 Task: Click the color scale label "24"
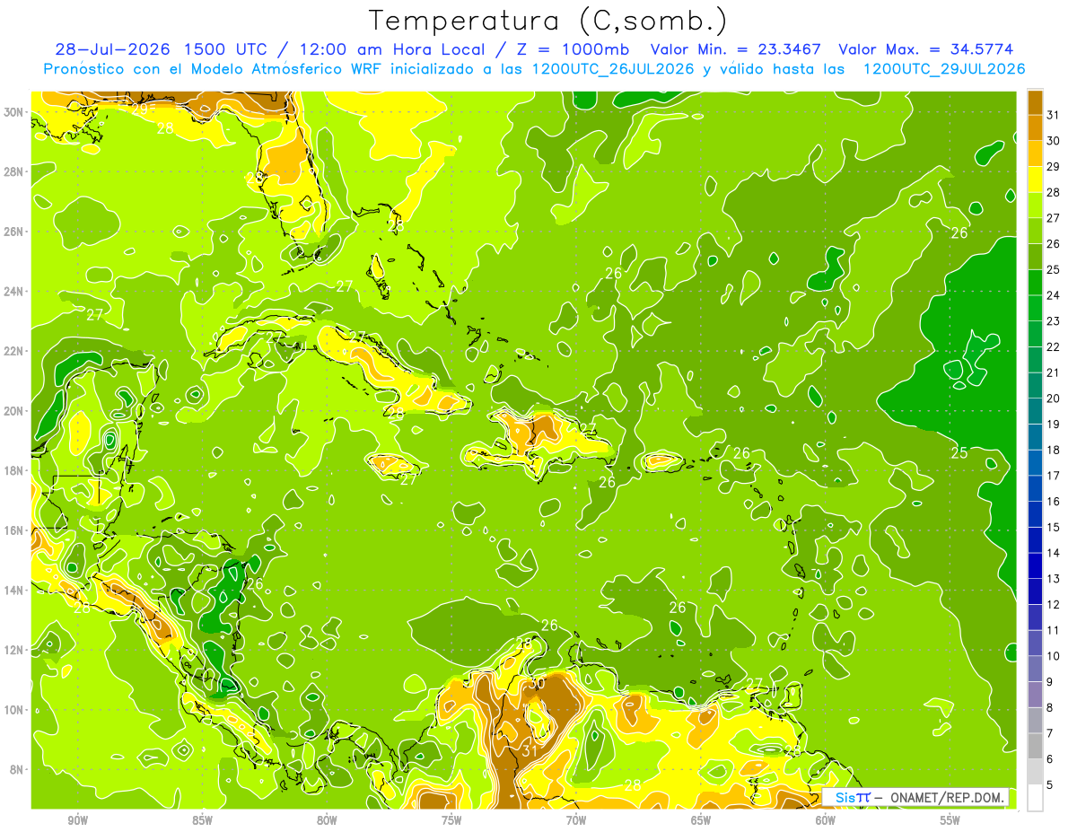[1054, 295]
